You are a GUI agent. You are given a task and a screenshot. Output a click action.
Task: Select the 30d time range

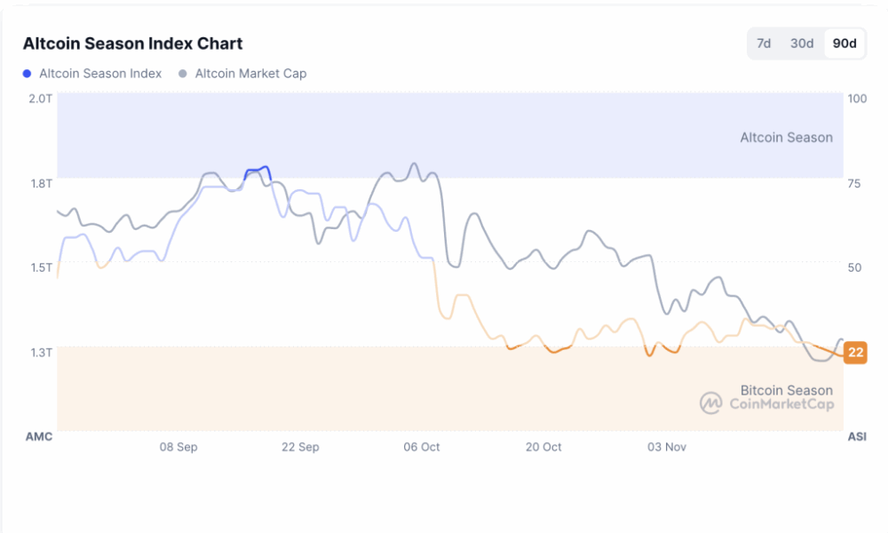point(802,43)
